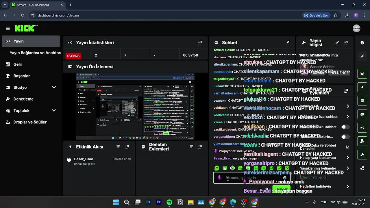Toggle the stream preview widget icon in right rail
The width and height of the screenshot is (370, 208).
[362, 74]
